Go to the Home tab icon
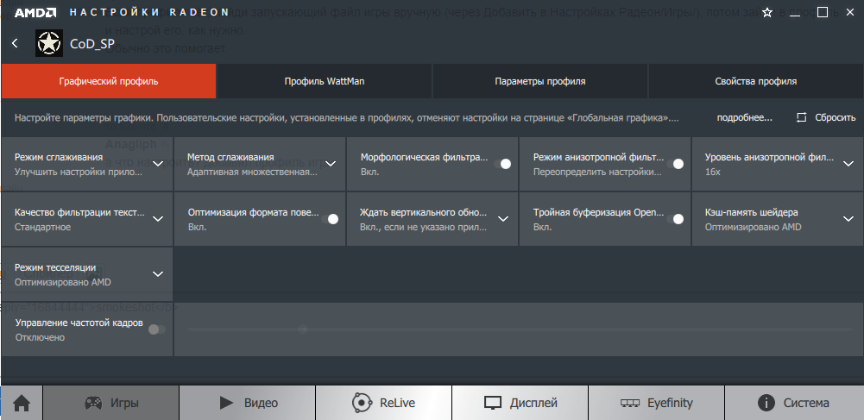The width and height of the screenshot is (864, 420). [x=22, y=403]
